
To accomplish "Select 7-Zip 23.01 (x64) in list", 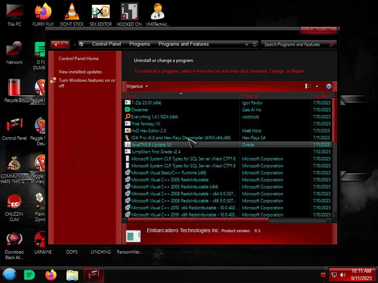I will (x=227, y=103).
